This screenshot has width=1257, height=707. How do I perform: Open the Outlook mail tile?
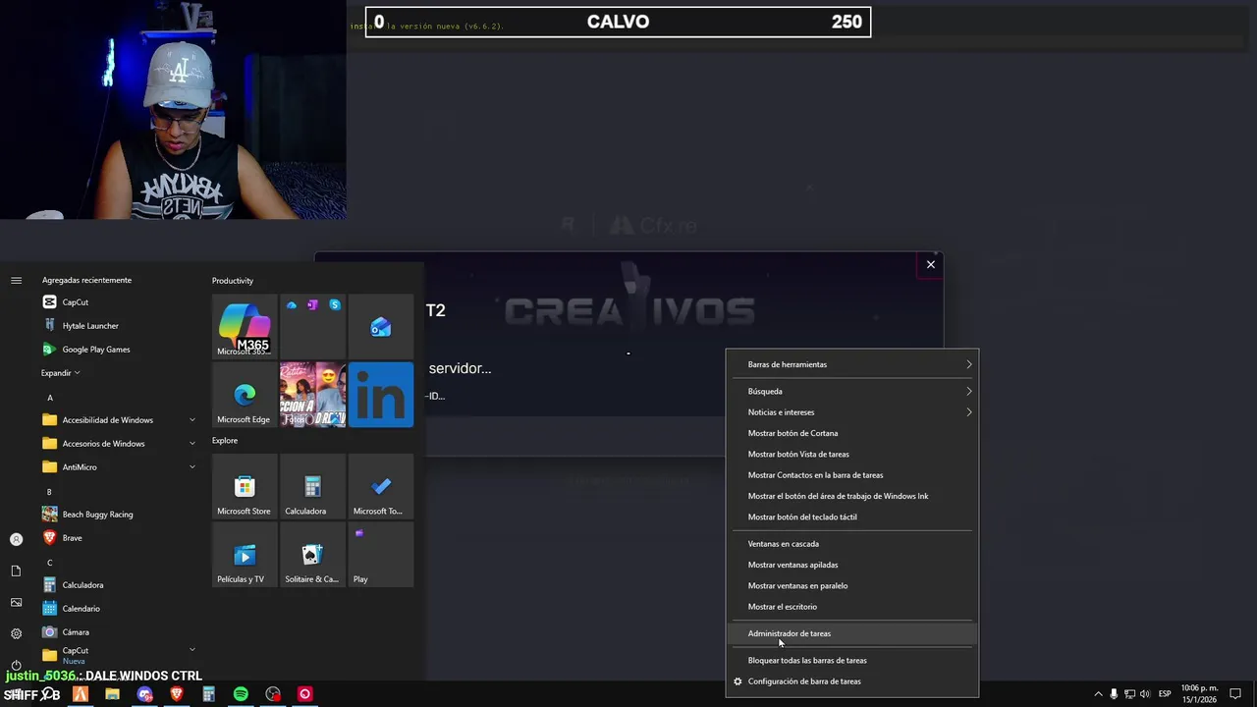[381, 326]
